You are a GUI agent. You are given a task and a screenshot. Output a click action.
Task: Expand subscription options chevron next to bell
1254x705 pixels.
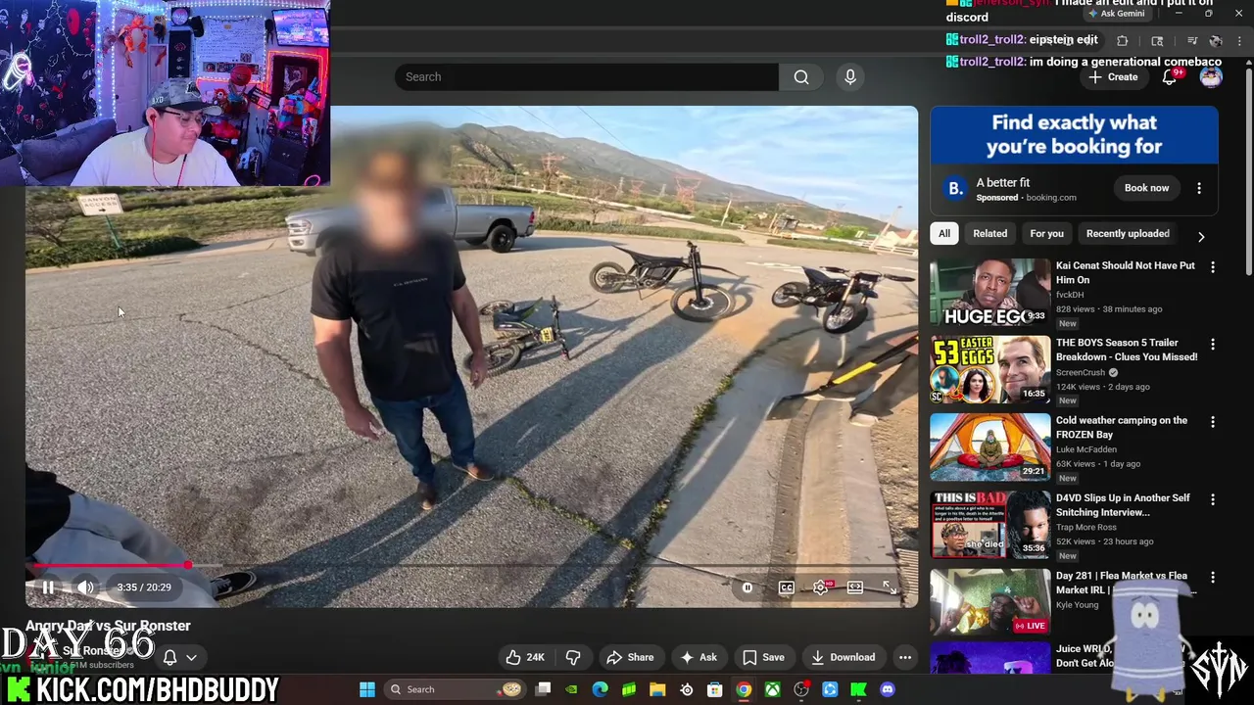pyautogui.click(x=192, y=657)
